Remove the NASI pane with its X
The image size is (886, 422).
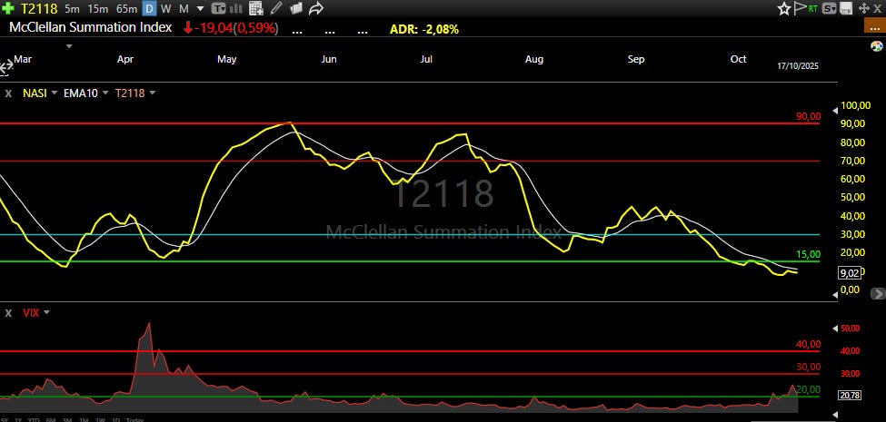pyautogui.click(x=8, y=93)
